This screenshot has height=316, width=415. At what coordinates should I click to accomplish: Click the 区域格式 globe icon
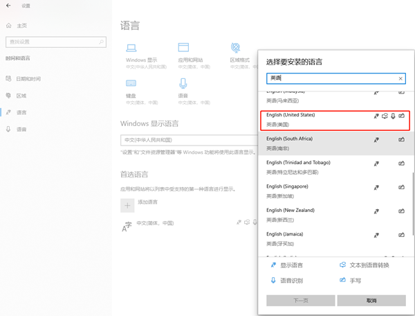click(x=235, y=48)
